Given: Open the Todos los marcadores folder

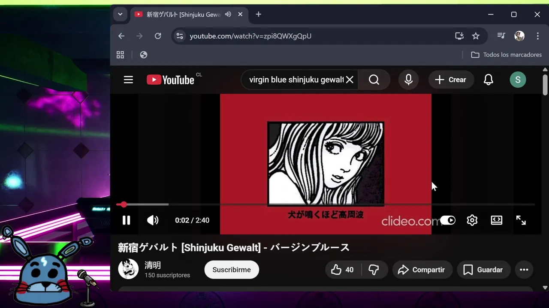Looking at the screenshot, I should point(507,55).
